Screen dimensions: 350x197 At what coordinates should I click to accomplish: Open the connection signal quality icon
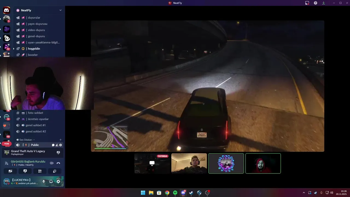coord(7,163)
